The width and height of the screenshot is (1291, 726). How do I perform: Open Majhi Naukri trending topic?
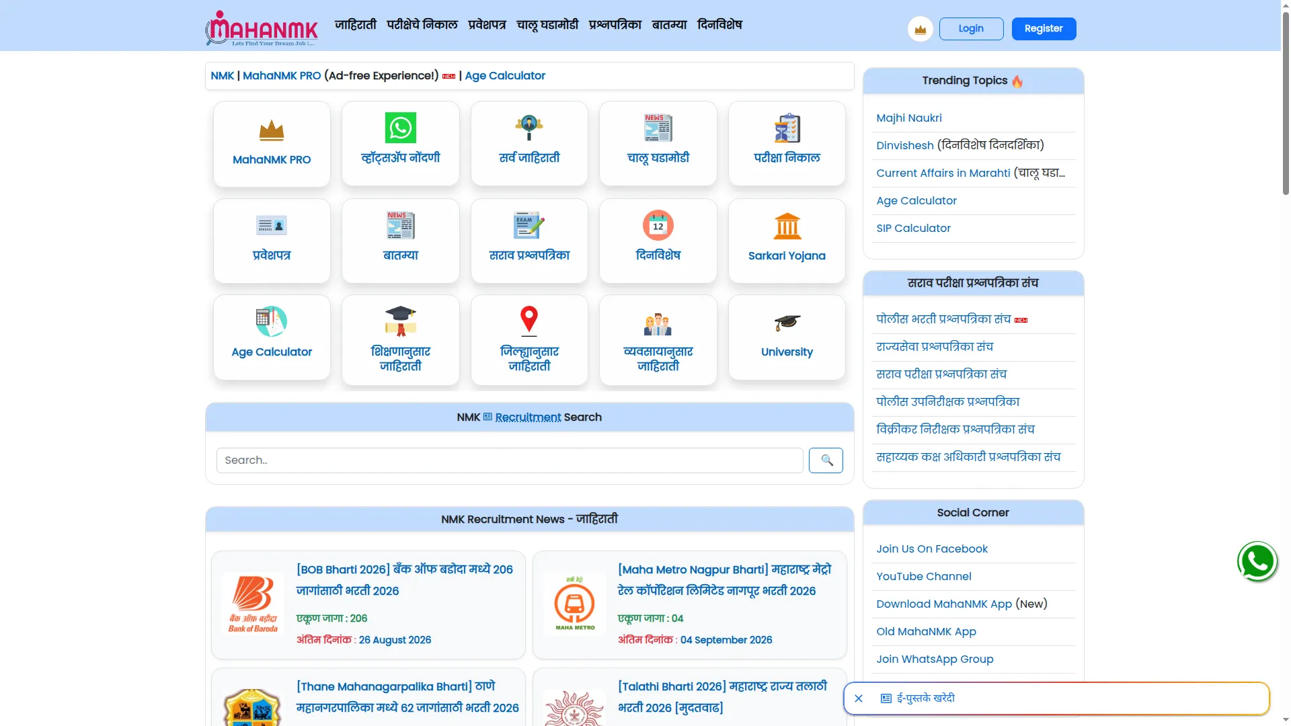[x=909, y=118]
